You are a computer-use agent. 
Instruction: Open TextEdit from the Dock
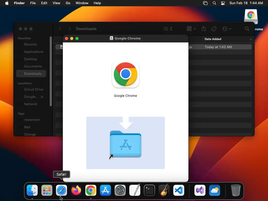click(x=135, y=190)
